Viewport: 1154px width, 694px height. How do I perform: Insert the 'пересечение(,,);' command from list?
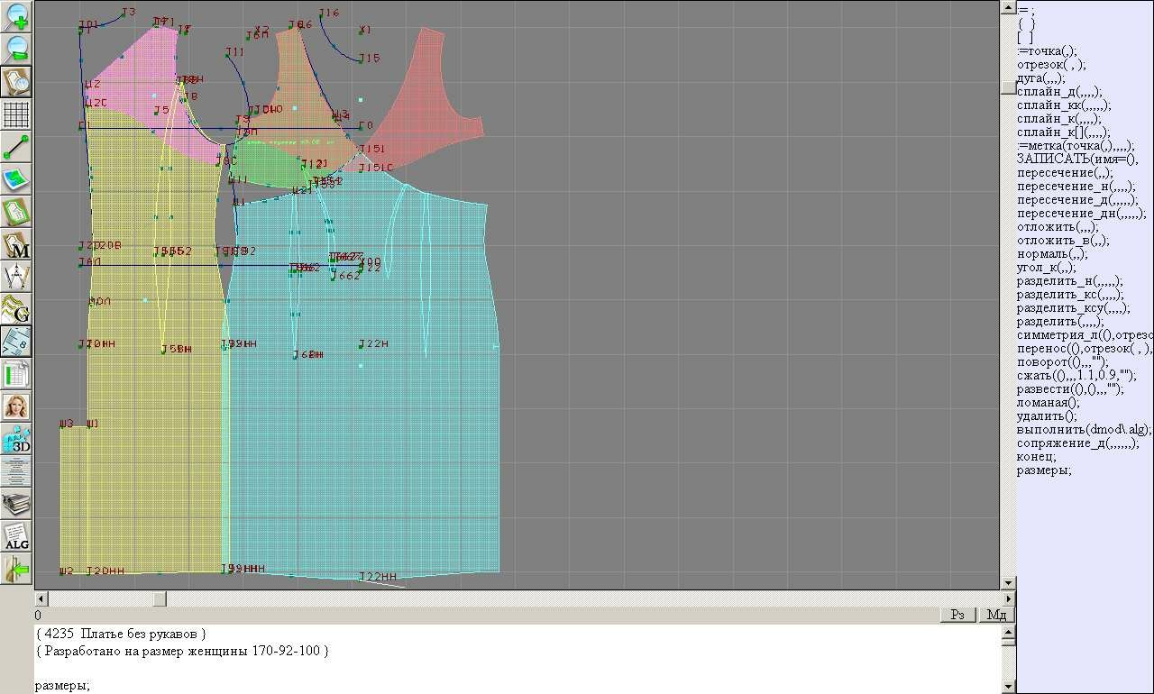(1065, 172)
